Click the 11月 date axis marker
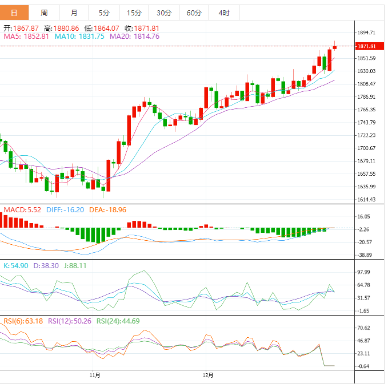This screenshot has height=388, width=388. 95,375
